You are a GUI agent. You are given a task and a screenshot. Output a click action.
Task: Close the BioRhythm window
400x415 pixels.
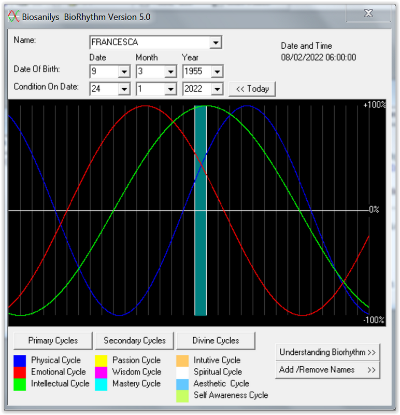pos(368,13)
